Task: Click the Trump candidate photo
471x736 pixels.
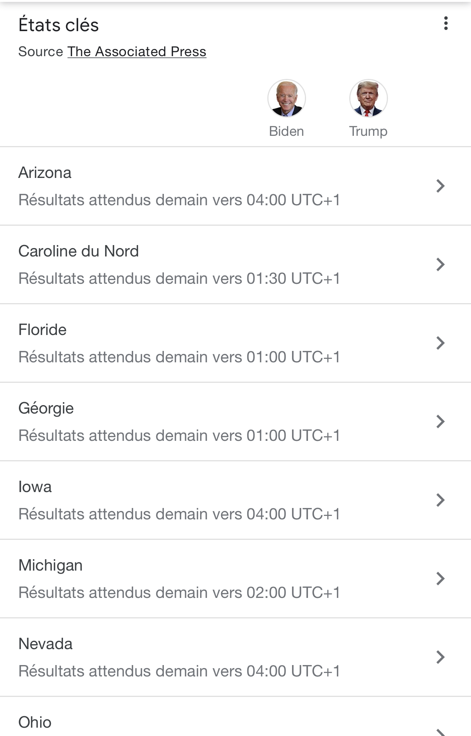Action: click(x=368, y=98)
